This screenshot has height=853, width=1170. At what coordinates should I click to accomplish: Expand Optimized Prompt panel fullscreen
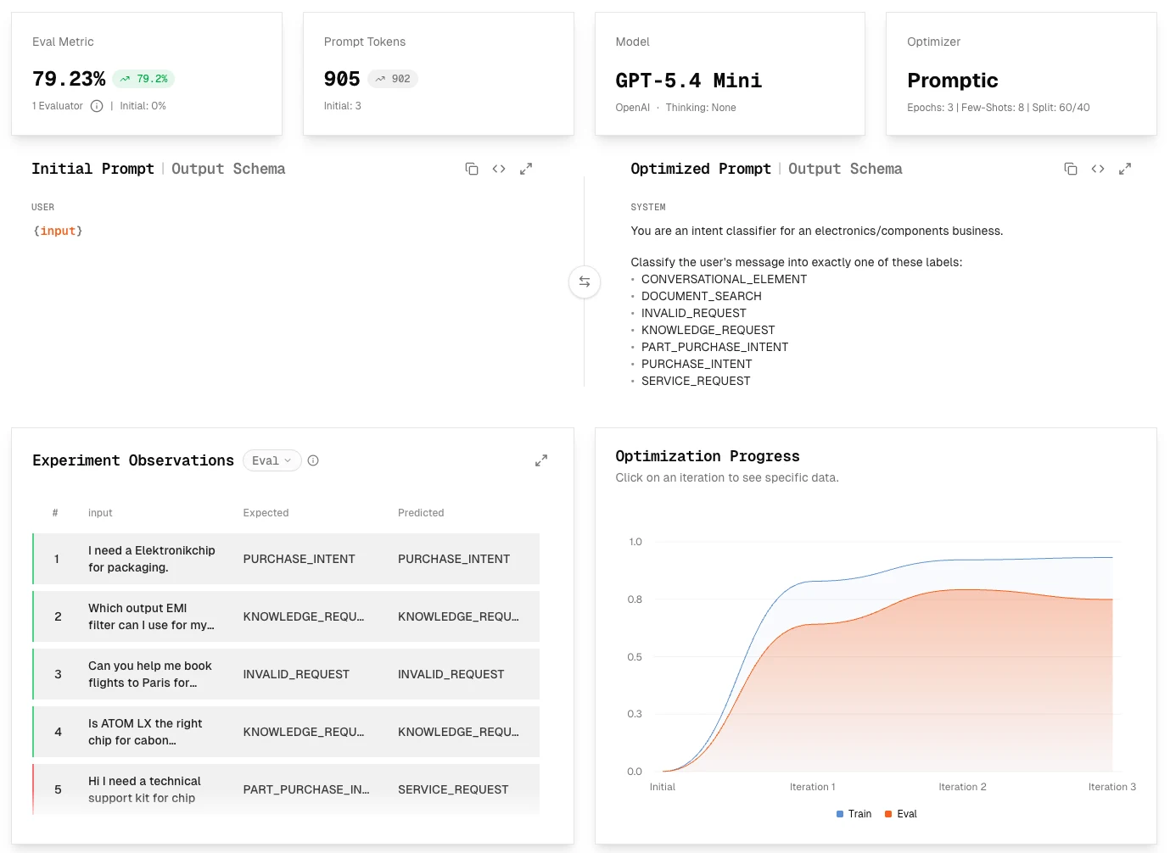[x=1125, y=169]
